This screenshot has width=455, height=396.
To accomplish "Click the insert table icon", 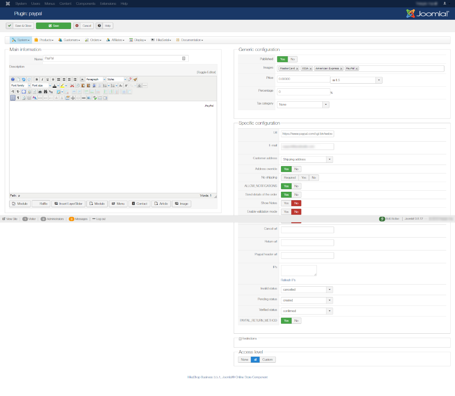I will tap(59, 92).
